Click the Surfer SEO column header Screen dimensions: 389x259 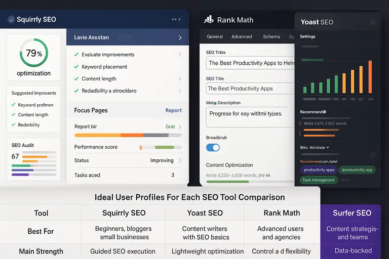click(352, 213)
